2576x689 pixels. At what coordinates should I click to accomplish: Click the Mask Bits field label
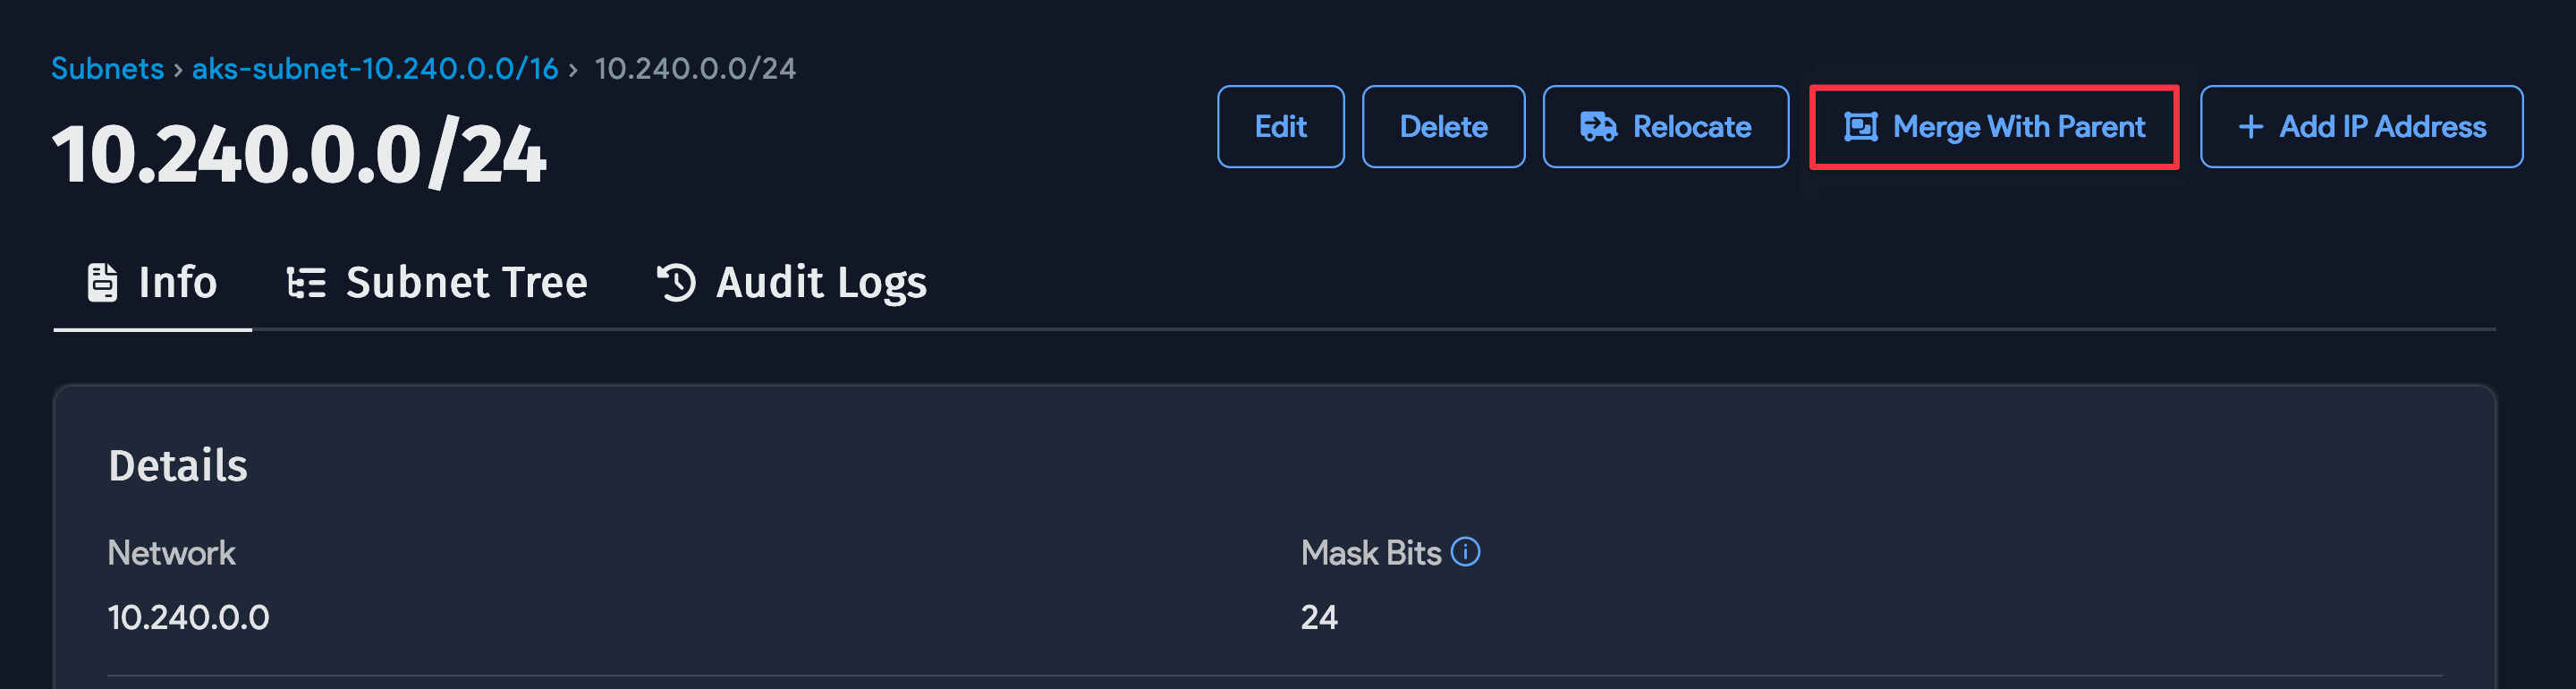pos(1371,553)
